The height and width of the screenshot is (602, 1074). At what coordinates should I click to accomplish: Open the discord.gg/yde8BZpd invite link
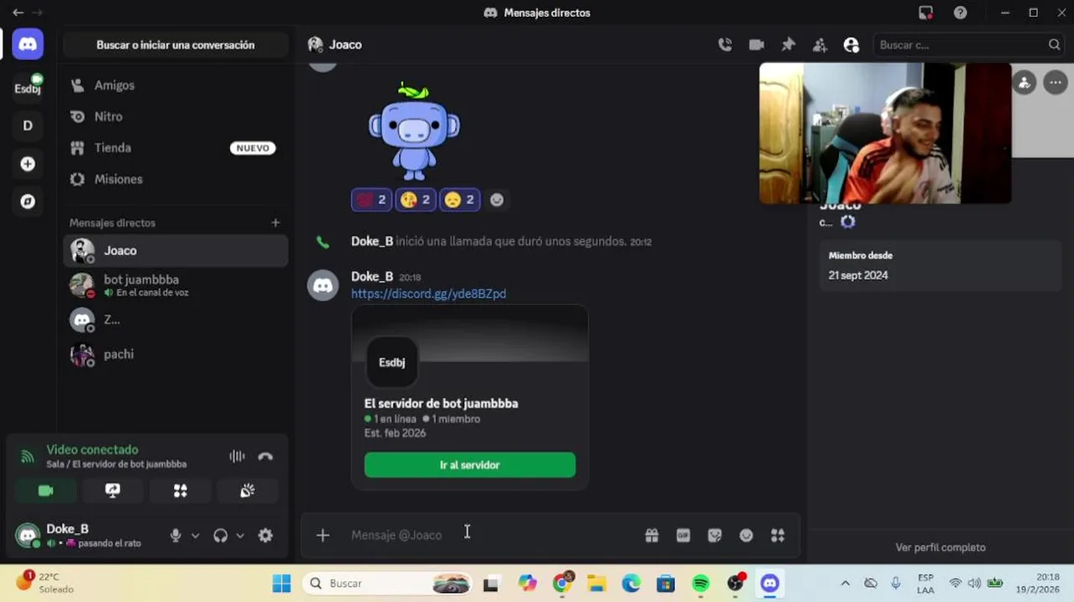(428, 293)
